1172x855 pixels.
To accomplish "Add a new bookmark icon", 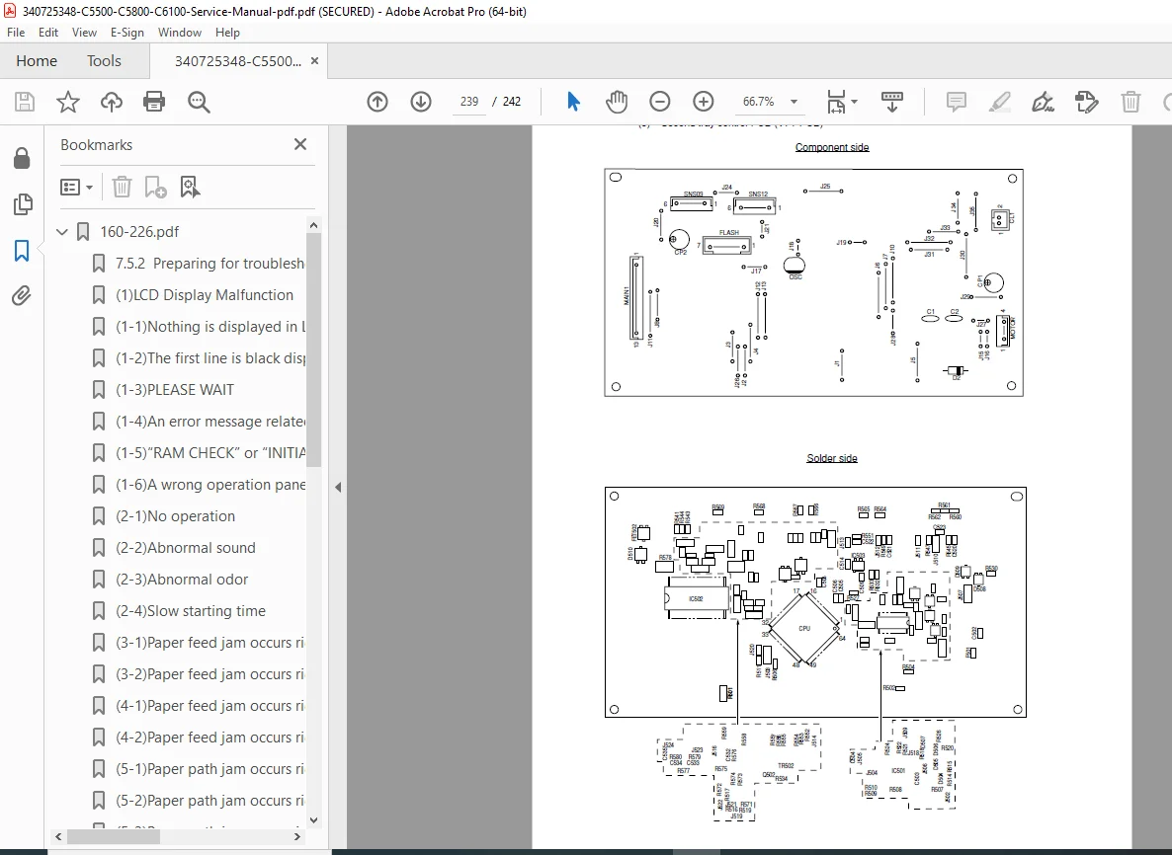I will pos(155,187).
